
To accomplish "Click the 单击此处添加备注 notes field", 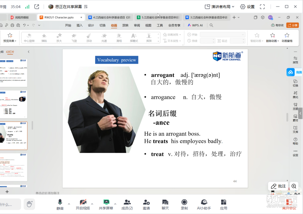I will coord(47,193).
